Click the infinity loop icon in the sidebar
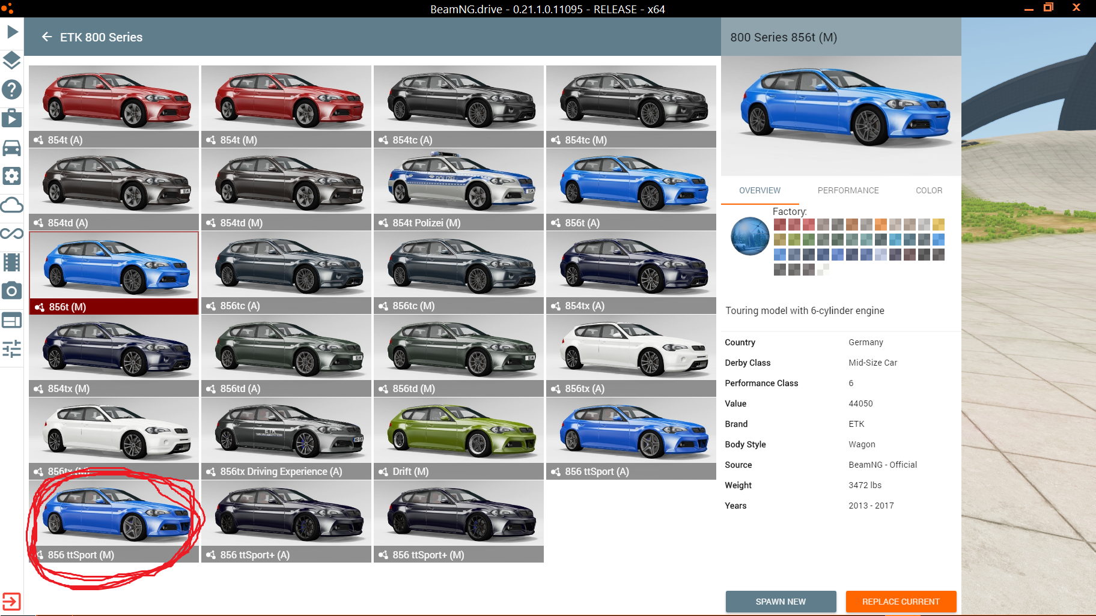Viewport: 1096px width, 616px height. pos(12,234)
